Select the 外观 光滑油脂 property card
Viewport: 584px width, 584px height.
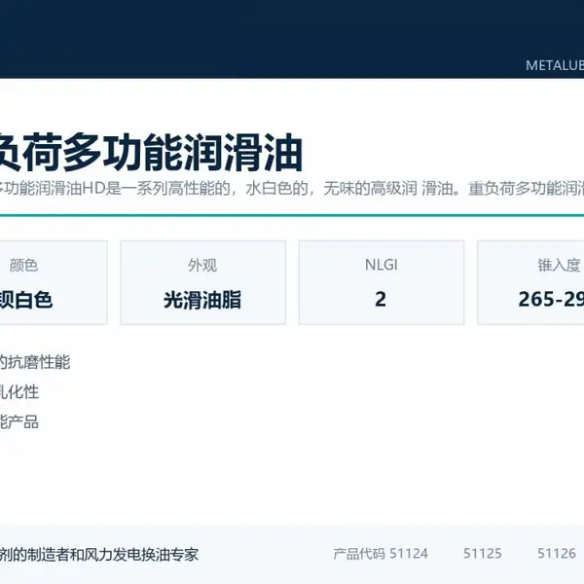pos(203,282)
